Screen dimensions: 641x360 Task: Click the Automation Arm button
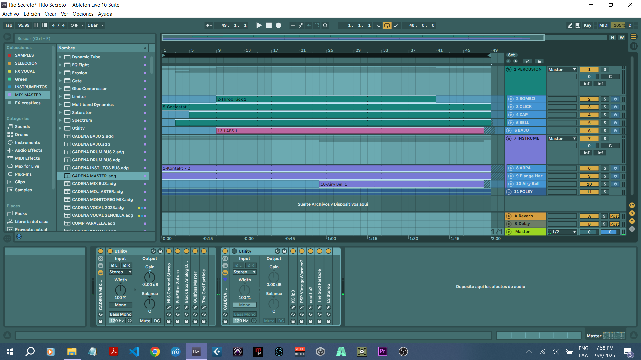(301, 25)
